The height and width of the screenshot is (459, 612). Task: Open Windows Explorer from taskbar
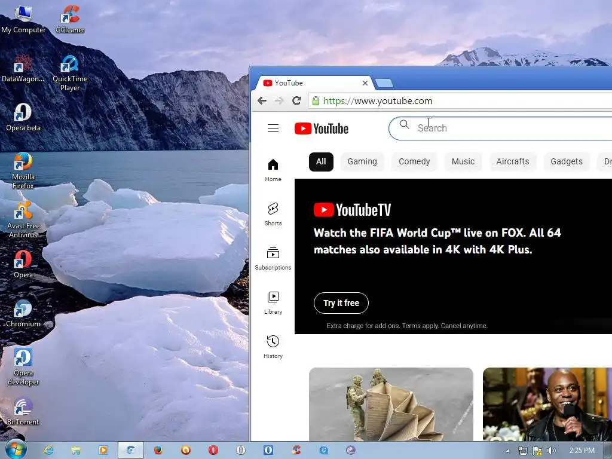(x=76, y=450)
